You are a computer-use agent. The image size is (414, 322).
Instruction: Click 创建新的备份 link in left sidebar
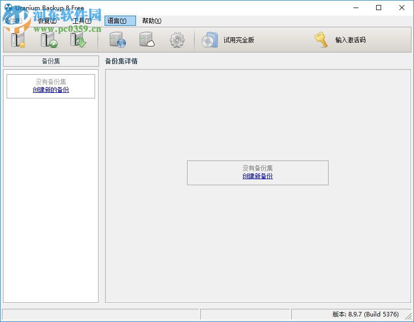pyautogui.click(x=50, y=90)
